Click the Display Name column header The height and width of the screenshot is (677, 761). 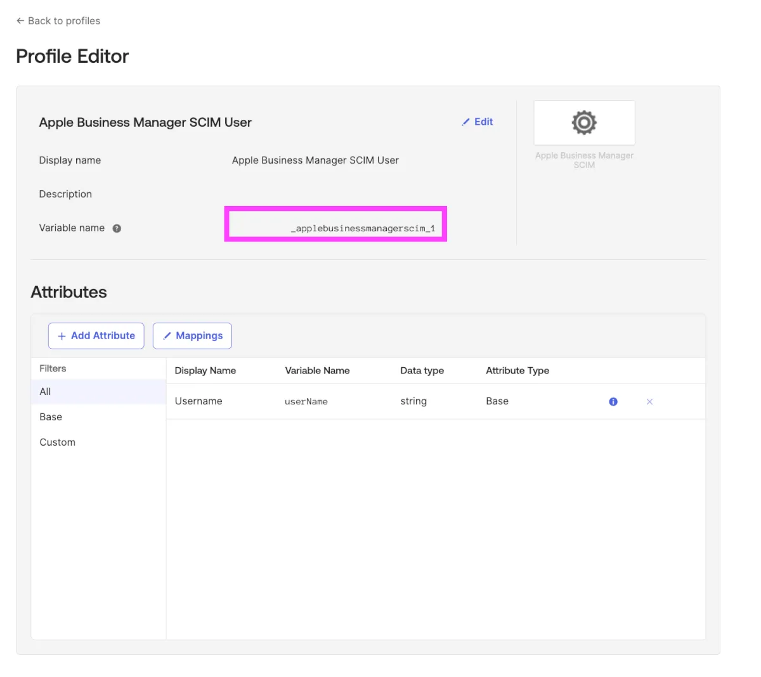pyautogui.click(x=205, y=371)
